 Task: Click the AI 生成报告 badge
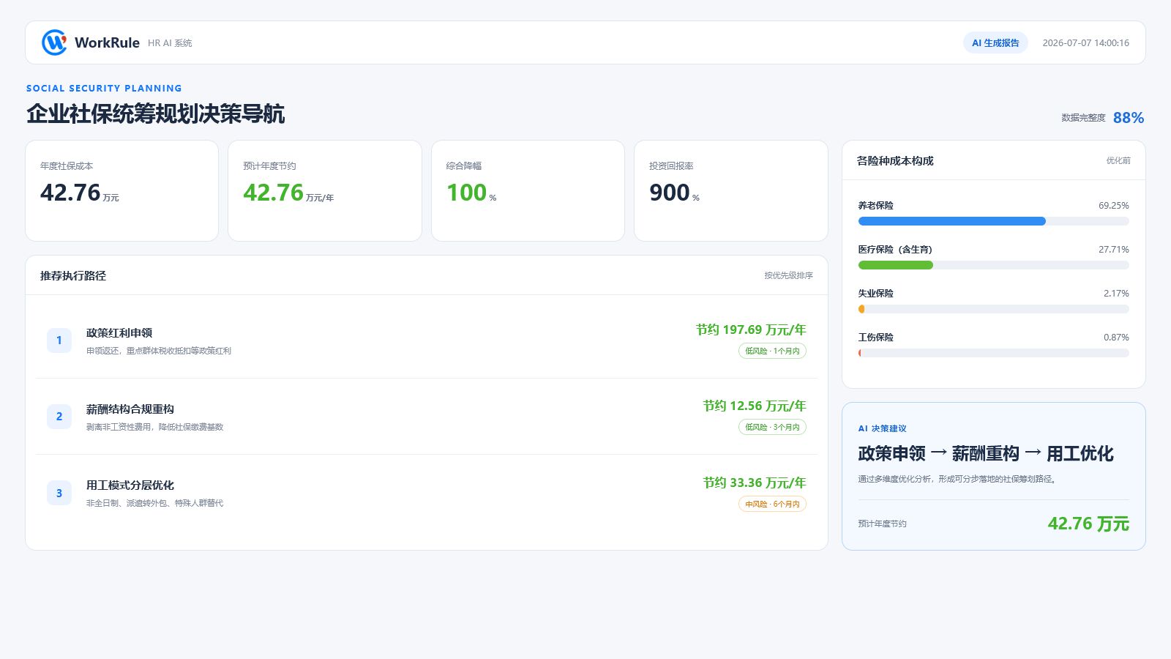995,42
